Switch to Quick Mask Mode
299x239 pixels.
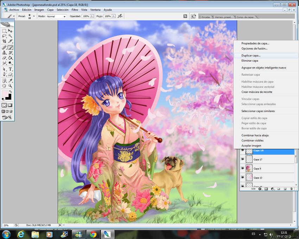[10, 105]
